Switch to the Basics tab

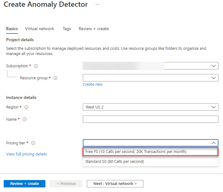coord(12,29)
